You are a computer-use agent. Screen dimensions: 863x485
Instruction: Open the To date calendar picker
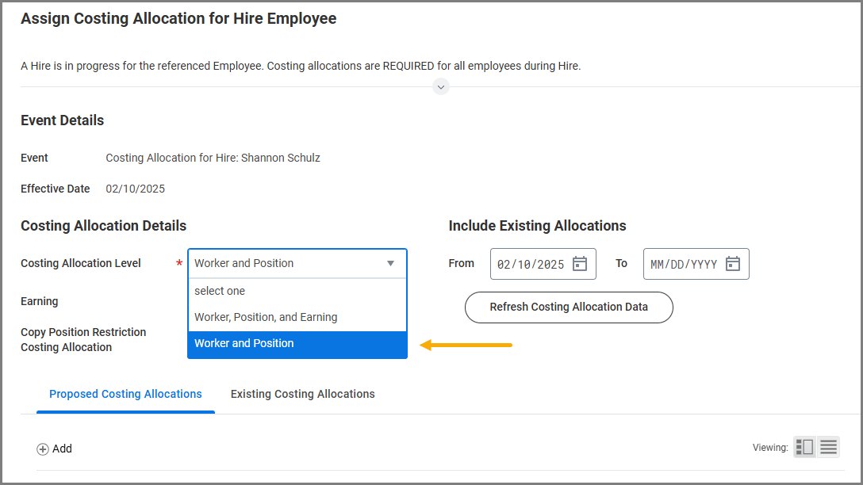(733, 264)
